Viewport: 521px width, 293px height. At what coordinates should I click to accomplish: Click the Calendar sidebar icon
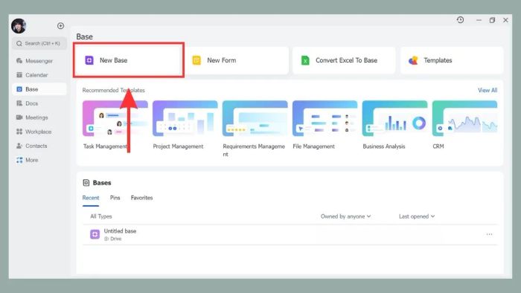(19, 75)
